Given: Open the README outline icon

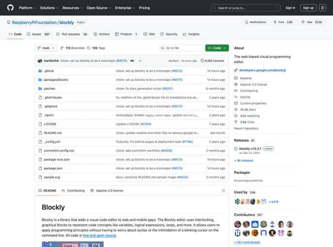Looking at the screenshot, I should 223,191.
